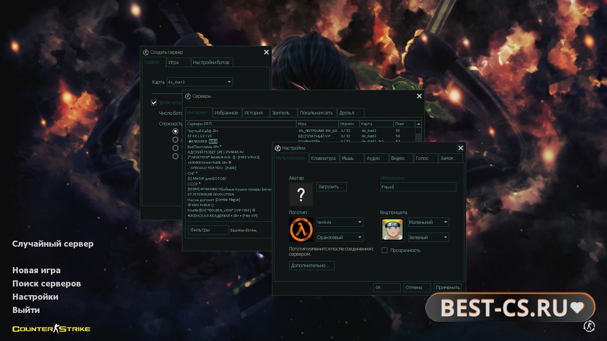
Task: Select Сервер tab in Создать сервер
Action: tap(152, 62)
